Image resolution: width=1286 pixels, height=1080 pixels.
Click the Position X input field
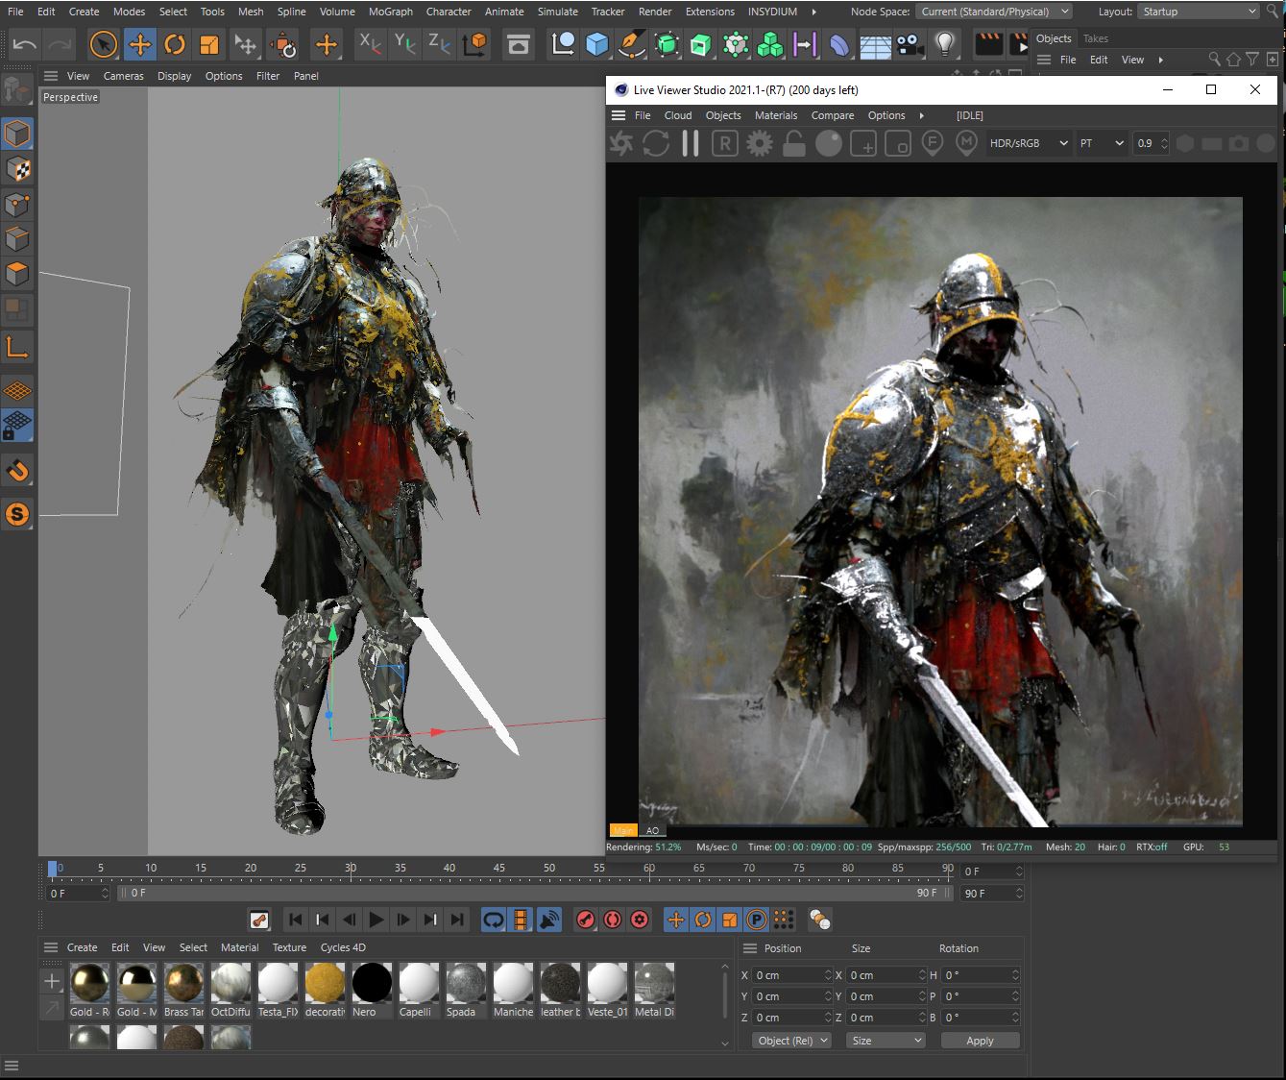pyautogui.click(x=792, y=975)
